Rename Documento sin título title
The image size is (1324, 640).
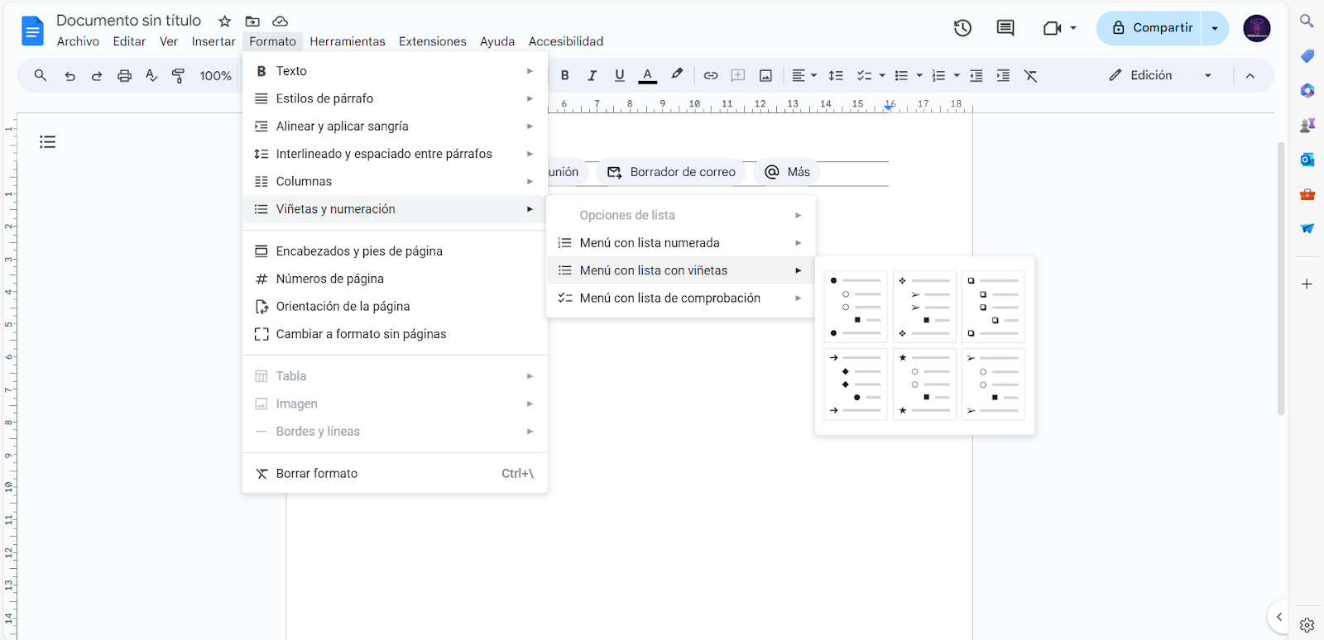coord(128,21)
